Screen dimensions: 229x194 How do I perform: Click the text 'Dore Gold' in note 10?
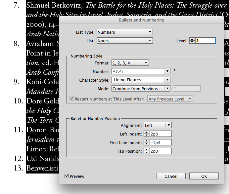(x=42, y=101)
